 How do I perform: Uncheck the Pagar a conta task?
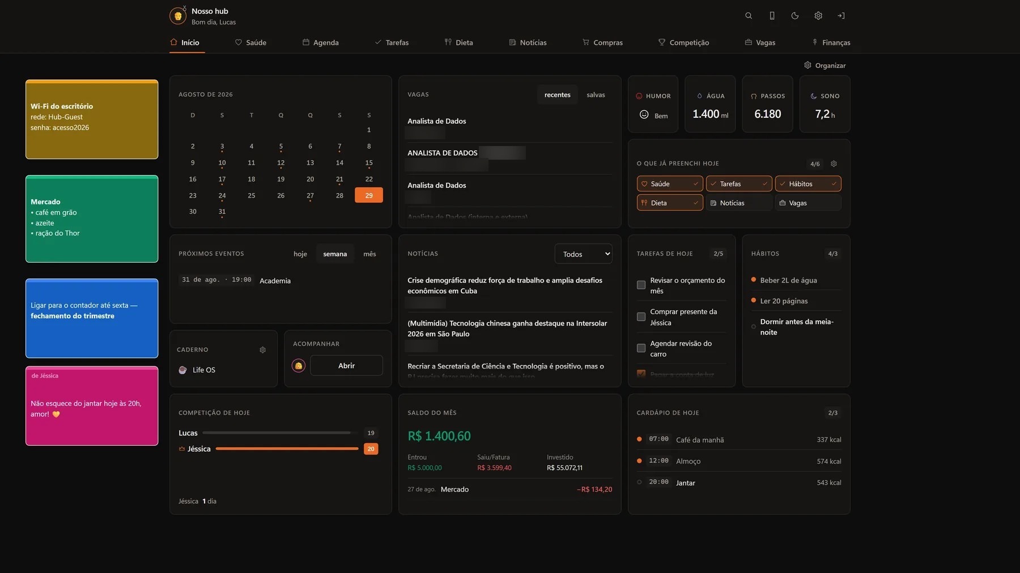[x=641, y=374]
